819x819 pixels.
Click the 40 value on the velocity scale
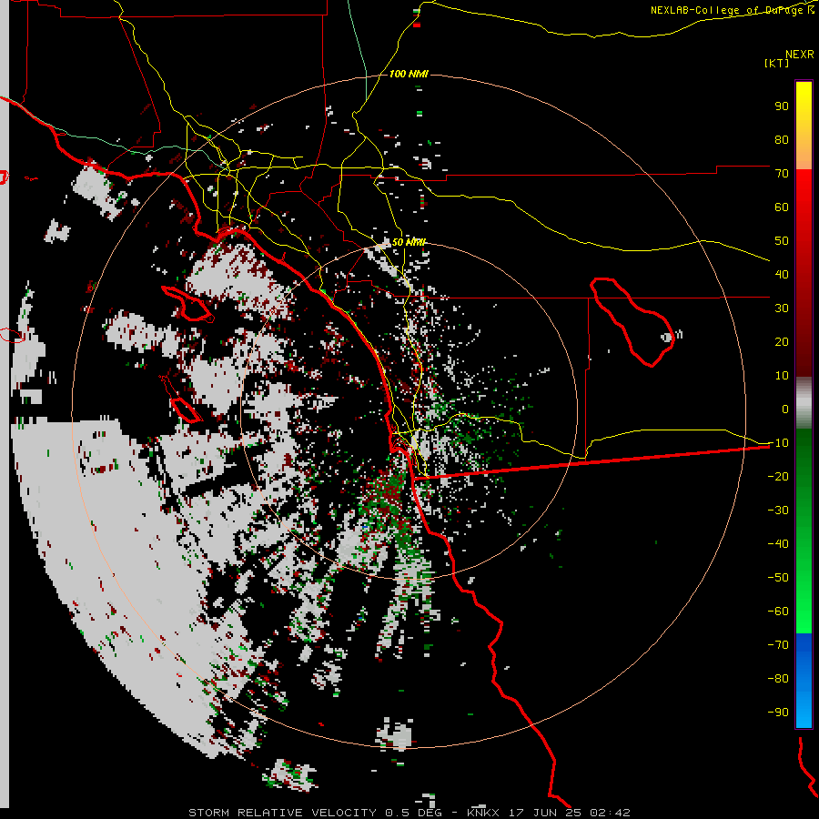click(x=782, y=275)
